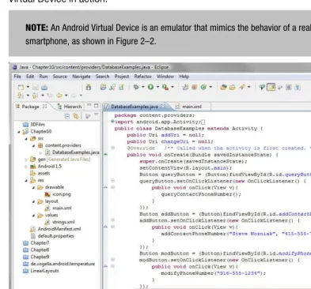Click the Search flashlight toolbar icon
The width and height of the screenshot is (311, 289).
pyautogui.click(x=241, y=87)
